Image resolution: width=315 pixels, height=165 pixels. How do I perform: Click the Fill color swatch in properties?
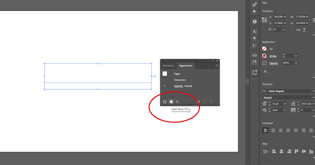(x=264, y=49)
